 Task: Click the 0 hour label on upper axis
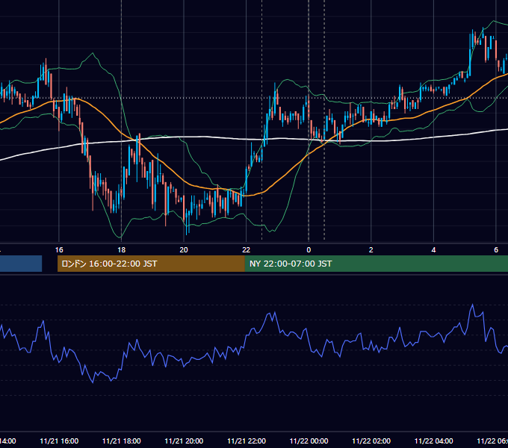click(309, 250)
